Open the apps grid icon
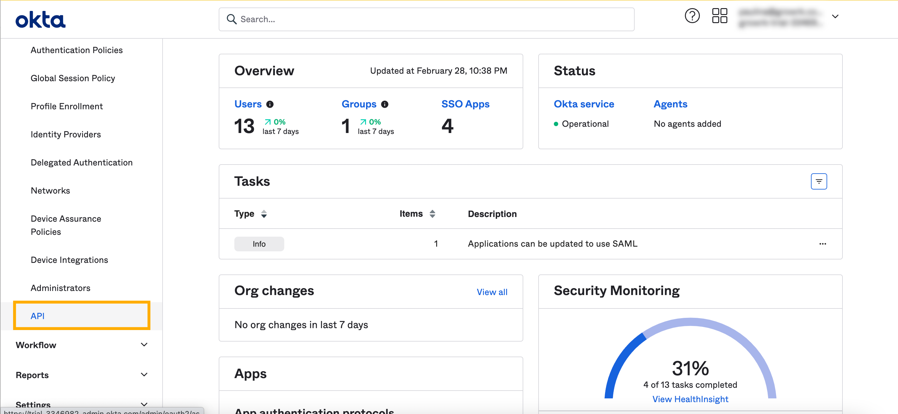 (719, 16)
